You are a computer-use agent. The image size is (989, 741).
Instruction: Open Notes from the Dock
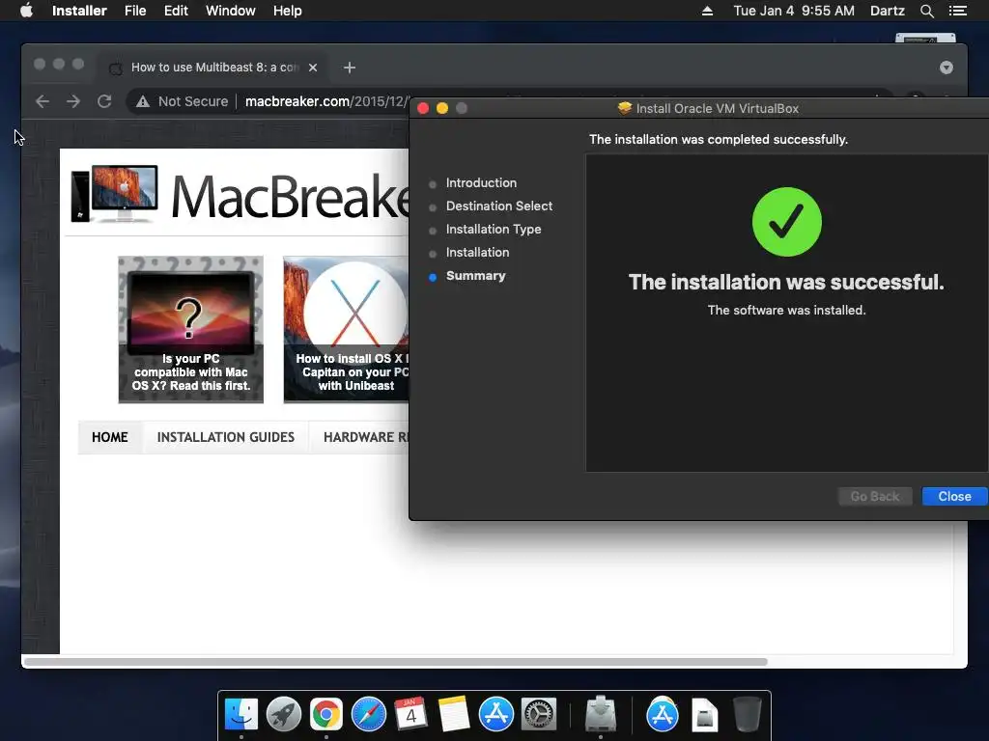(x=454, y=715)
